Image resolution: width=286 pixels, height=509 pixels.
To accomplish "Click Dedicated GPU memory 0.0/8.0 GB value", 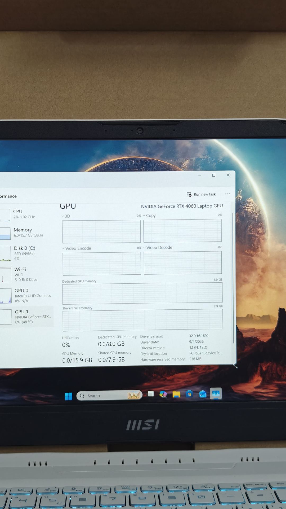I will pos(111,344).
